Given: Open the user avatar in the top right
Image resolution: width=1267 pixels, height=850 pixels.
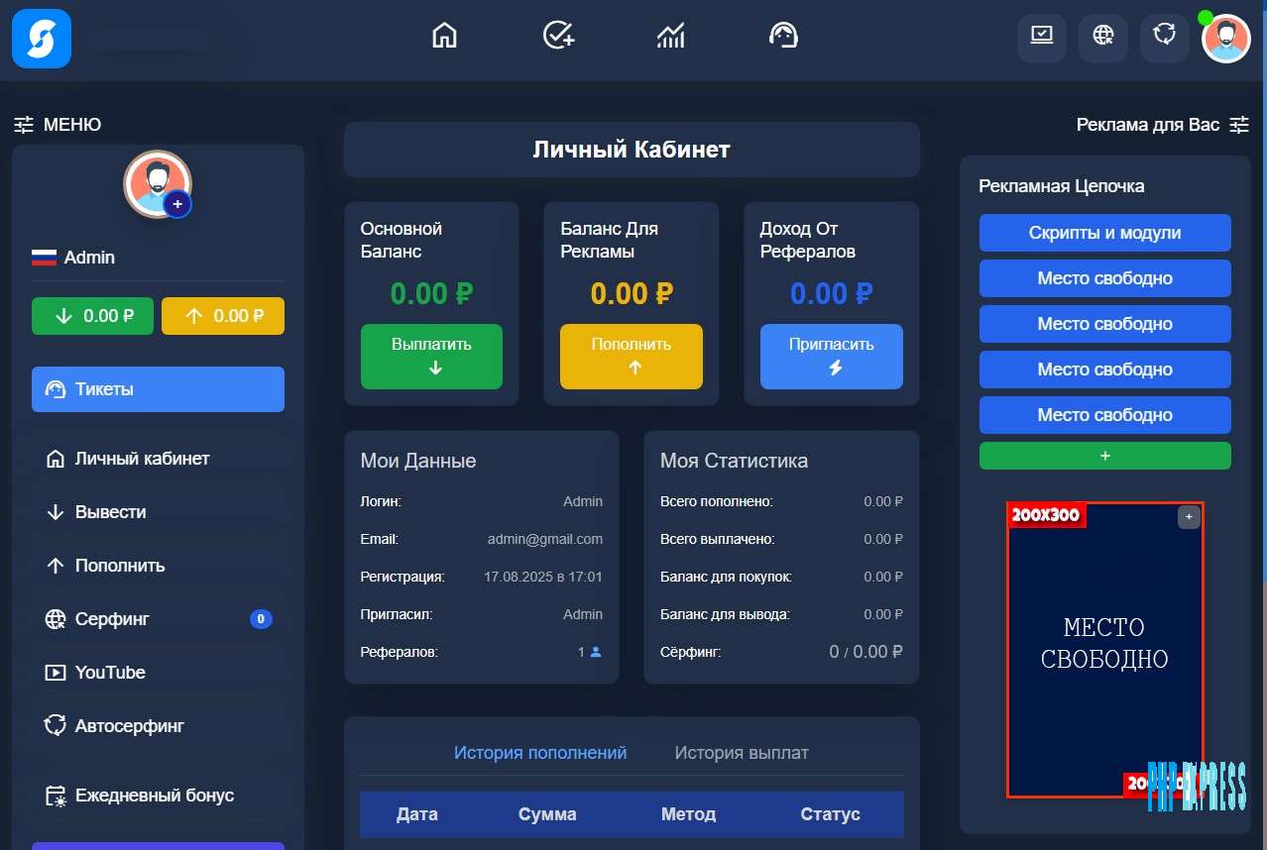Looking at the screenshot, I should pyautogui.click(x=1226, y=39).
